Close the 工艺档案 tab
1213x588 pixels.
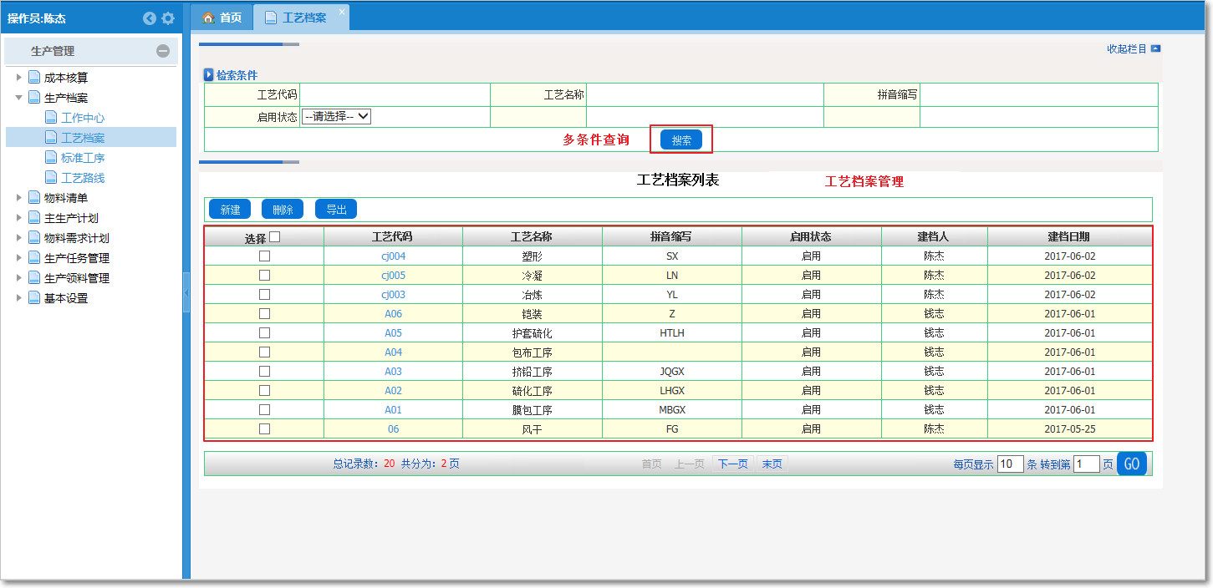(341, 12)
